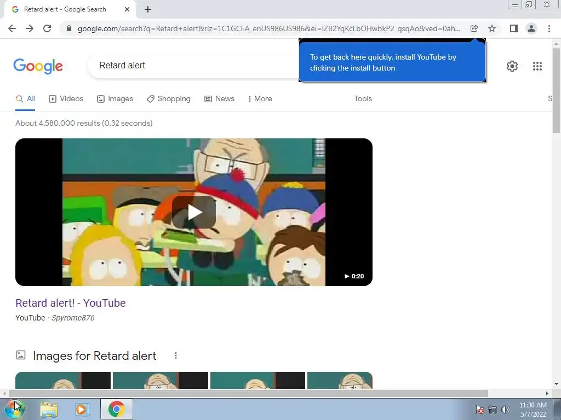The width and height of the screenshot is (561, 420).
Task: Click the scroll down arrow
Action: click(557, 384)
